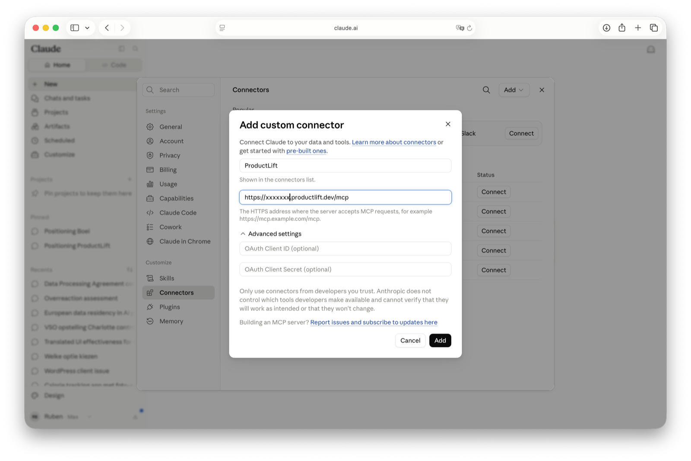Click the Plugins plug icon

(x=150, y=307)
